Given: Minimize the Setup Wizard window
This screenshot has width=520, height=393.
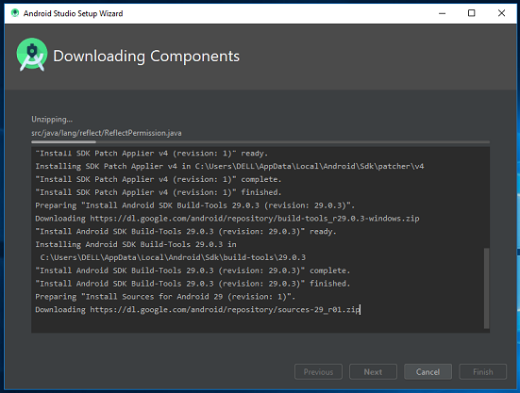Looking at the screenshot, I should pos(442,13).
